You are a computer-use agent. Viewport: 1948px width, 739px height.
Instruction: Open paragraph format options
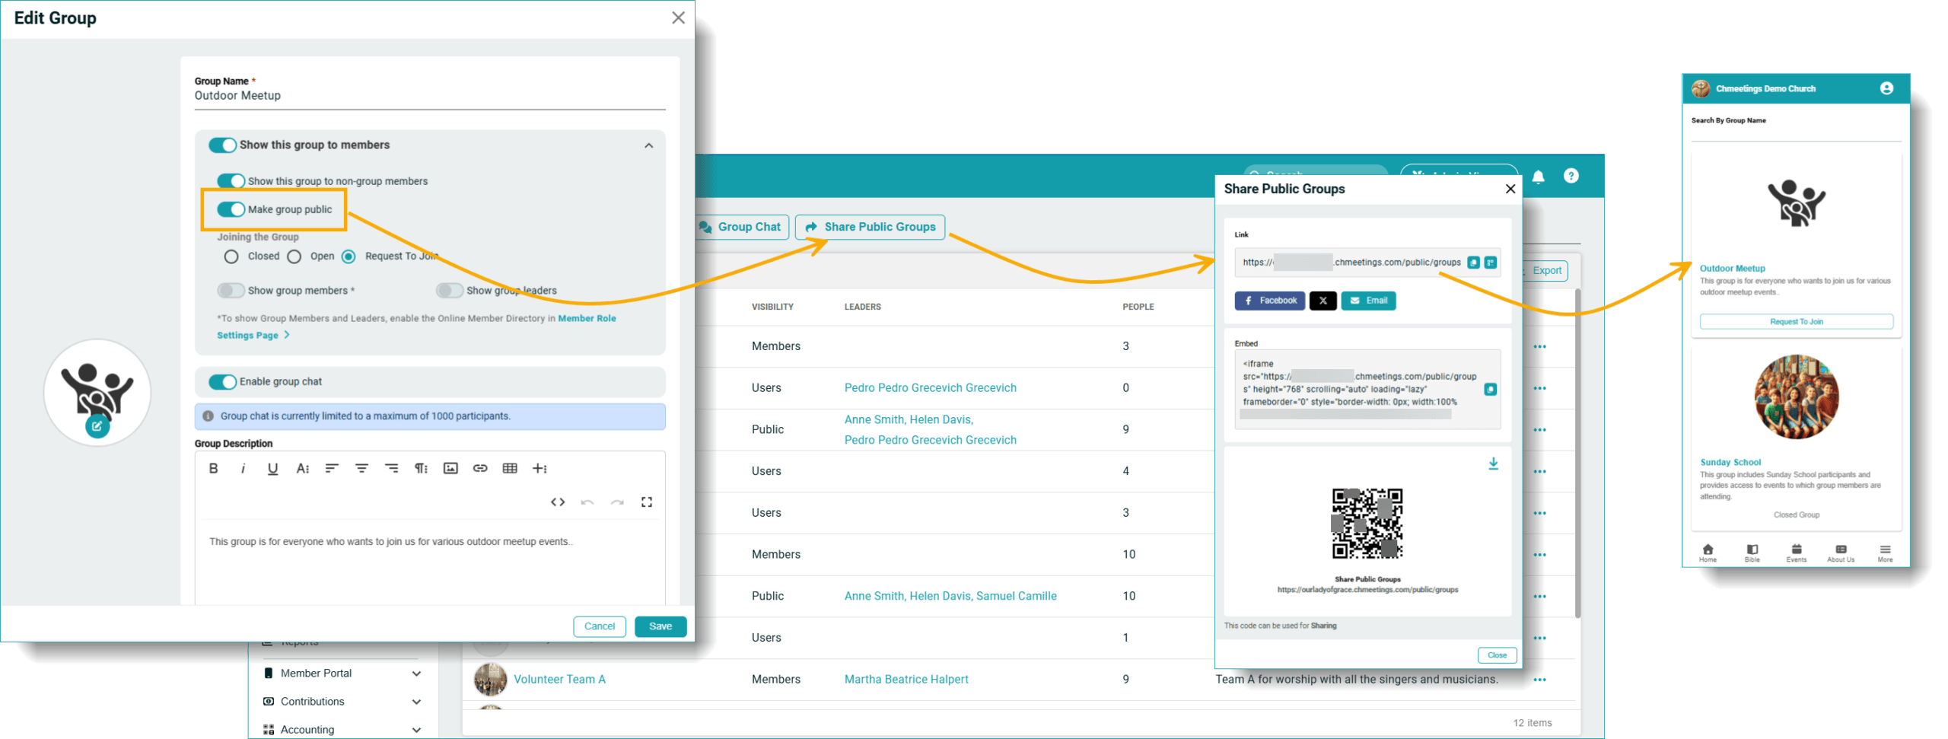(x=421, y=468)
